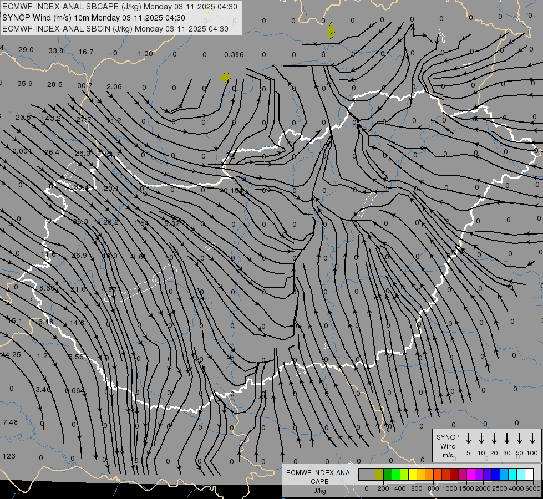The image size is (543, 499).
Task: Click the 100 m/s wind arrow in legend
Action: click(532, 439)
